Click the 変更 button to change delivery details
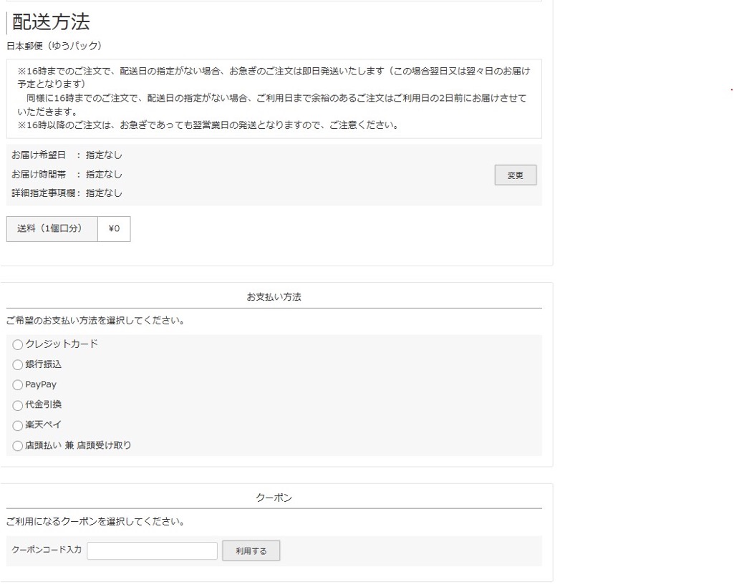The width and height of the screenshot is (734, 587). 515,175
